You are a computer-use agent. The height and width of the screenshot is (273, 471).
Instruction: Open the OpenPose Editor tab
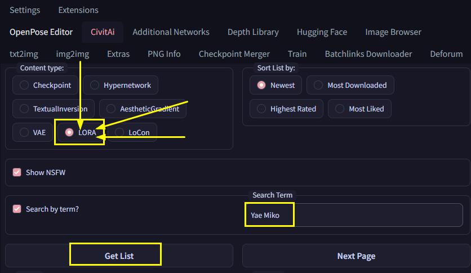click(41, 32)
